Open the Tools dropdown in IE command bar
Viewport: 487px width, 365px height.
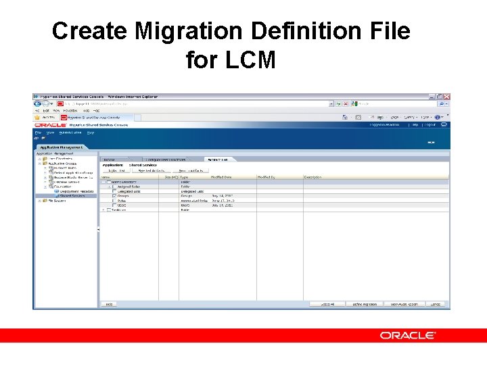click(x=426, y=118)
